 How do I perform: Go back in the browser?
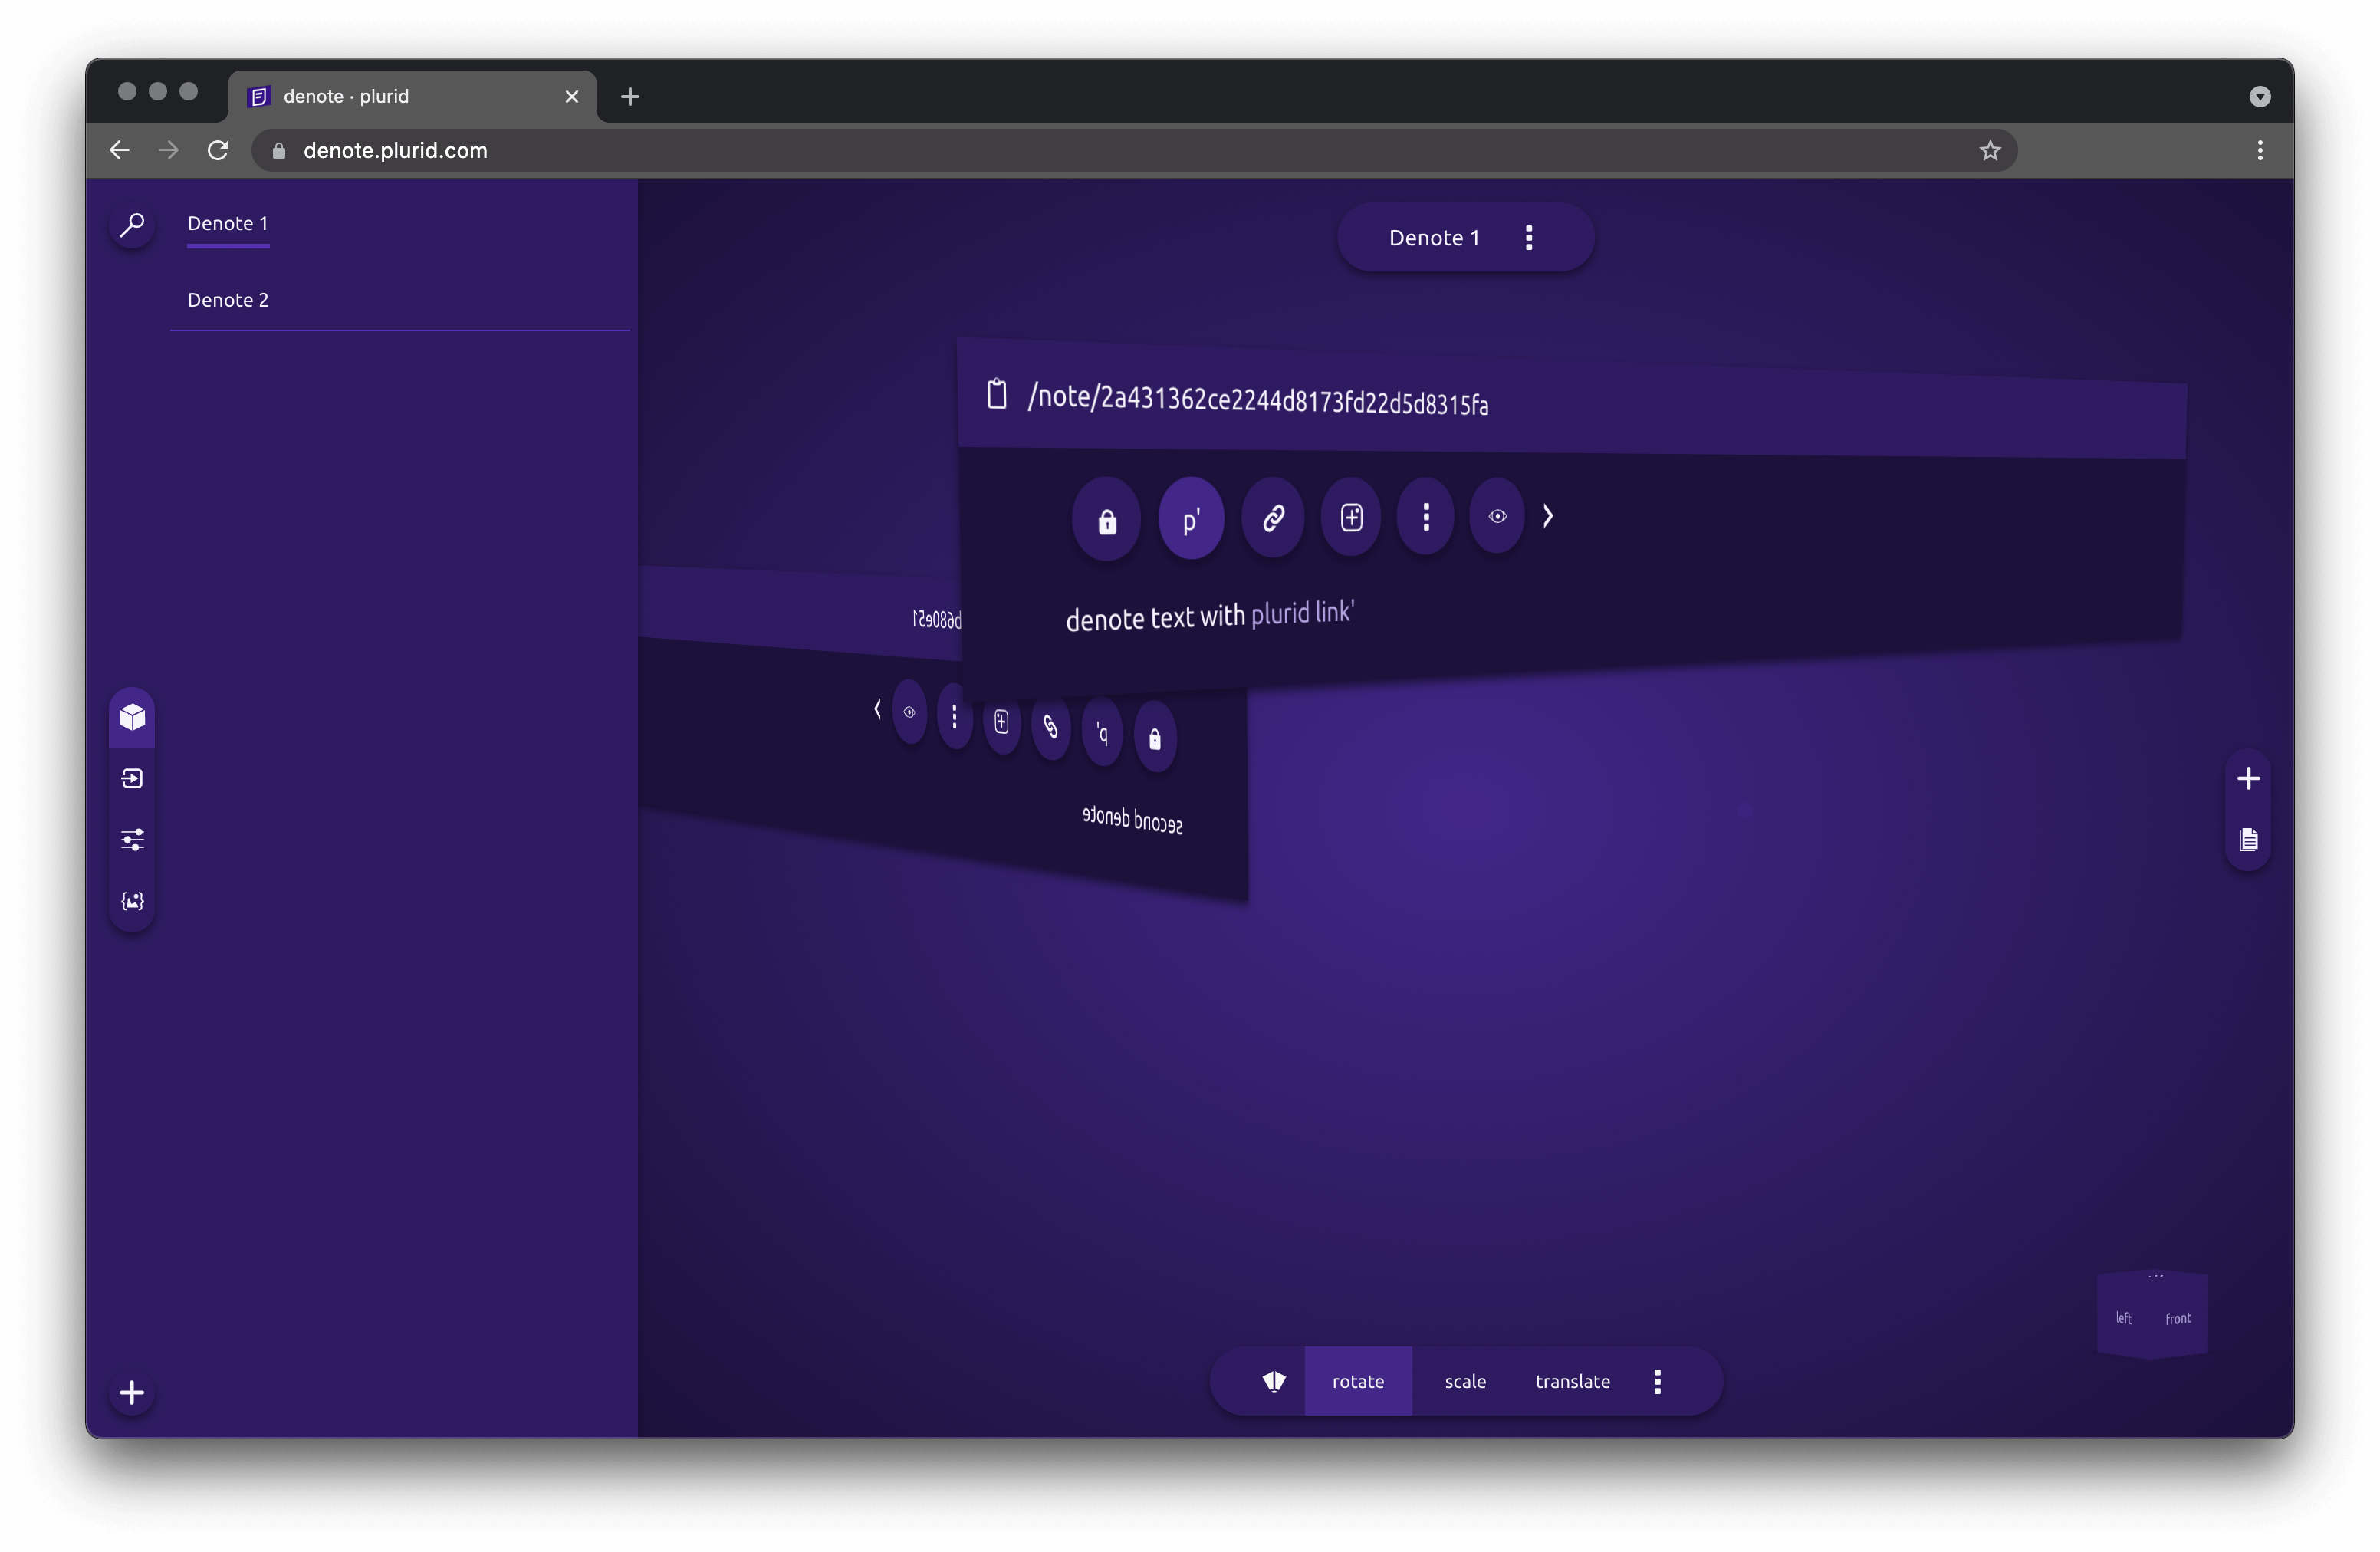pos(119,150)
